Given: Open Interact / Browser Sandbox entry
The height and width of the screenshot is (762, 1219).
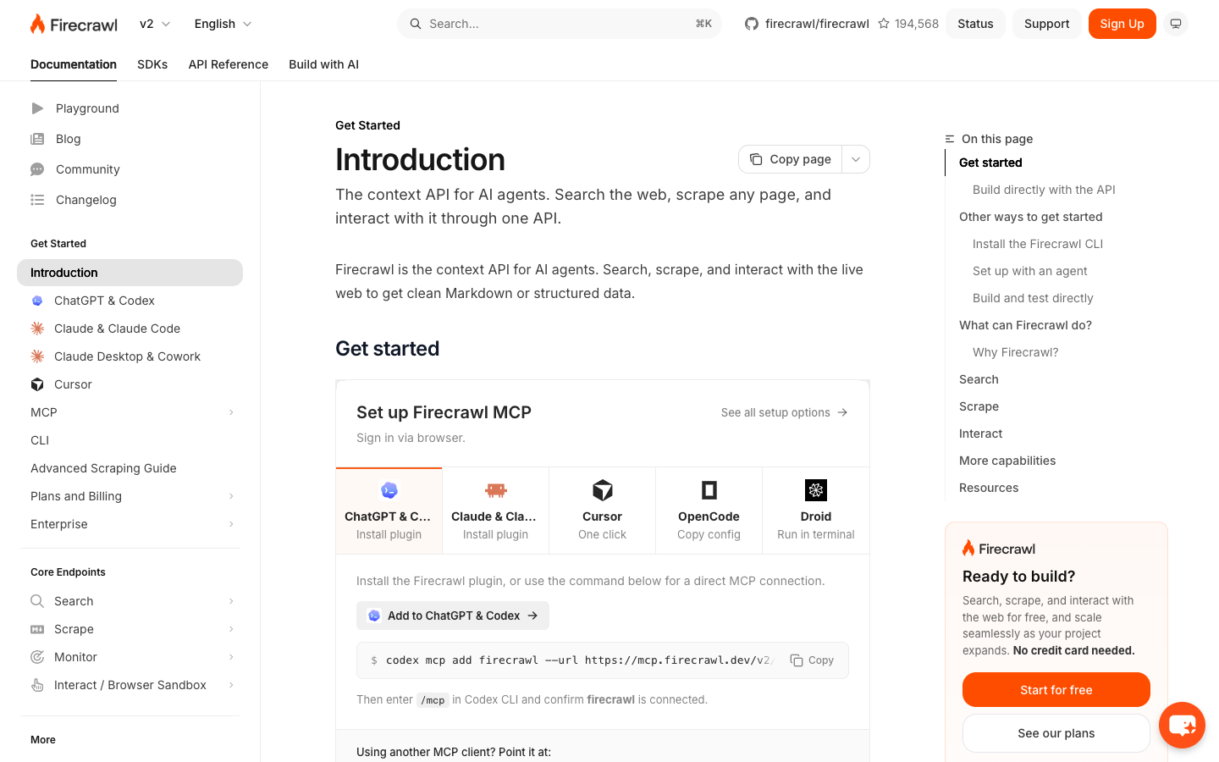Looking at the screenshot, I should 130,685.
